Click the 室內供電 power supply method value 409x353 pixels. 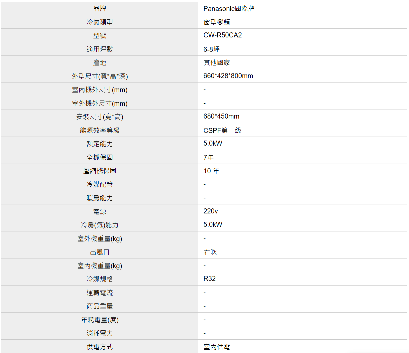coord(217,347)
